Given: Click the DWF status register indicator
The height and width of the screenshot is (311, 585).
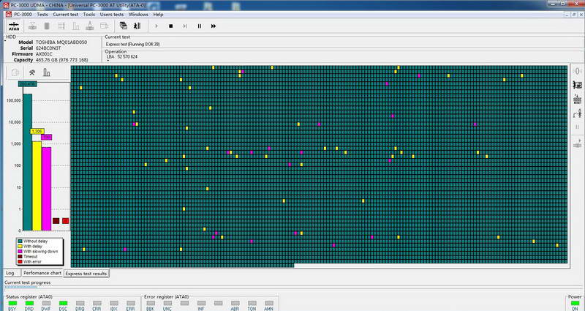Looking at the screenshot, I should [46, 303].
